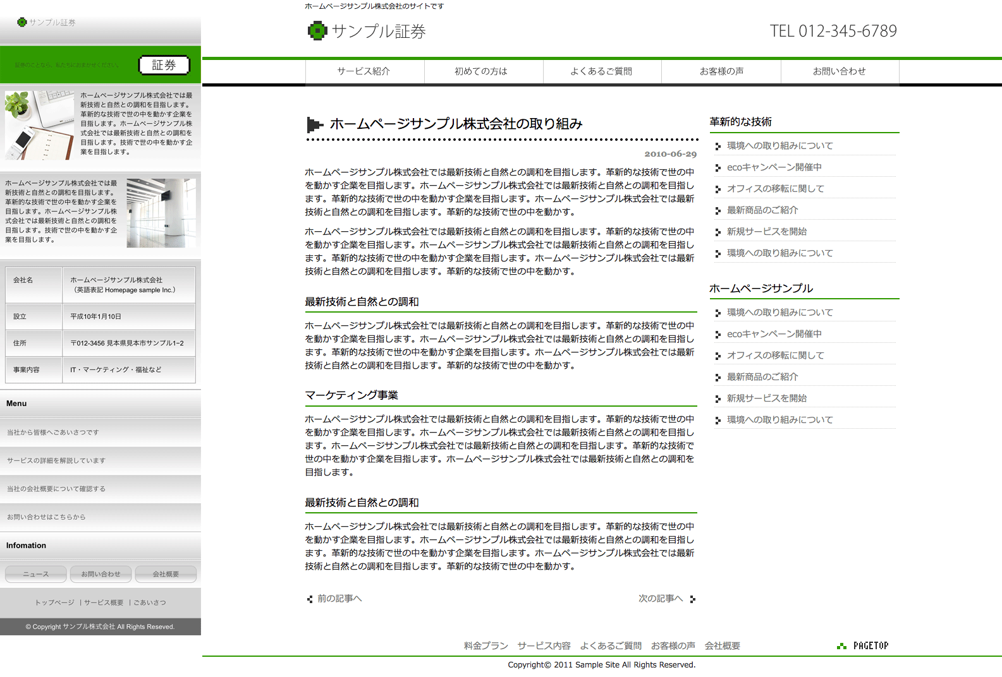
Task: Click bullet arrow beside ecoキャンペーン開催中 in first list
Action: 718,168
